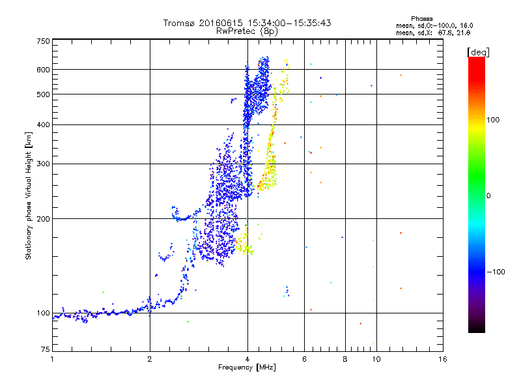Click the y-axis tick label '100'
This screenshot has height=391, width=521.
pyautogui.click(x=43, y=313)
